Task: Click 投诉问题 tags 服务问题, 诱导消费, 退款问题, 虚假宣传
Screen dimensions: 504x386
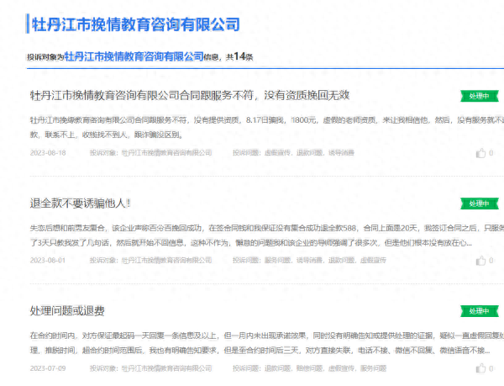Action: coord(325,260)
